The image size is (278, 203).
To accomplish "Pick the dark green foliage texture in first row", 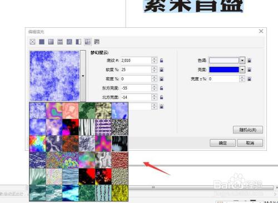I will pyautogui.click(x=87, y=111).
